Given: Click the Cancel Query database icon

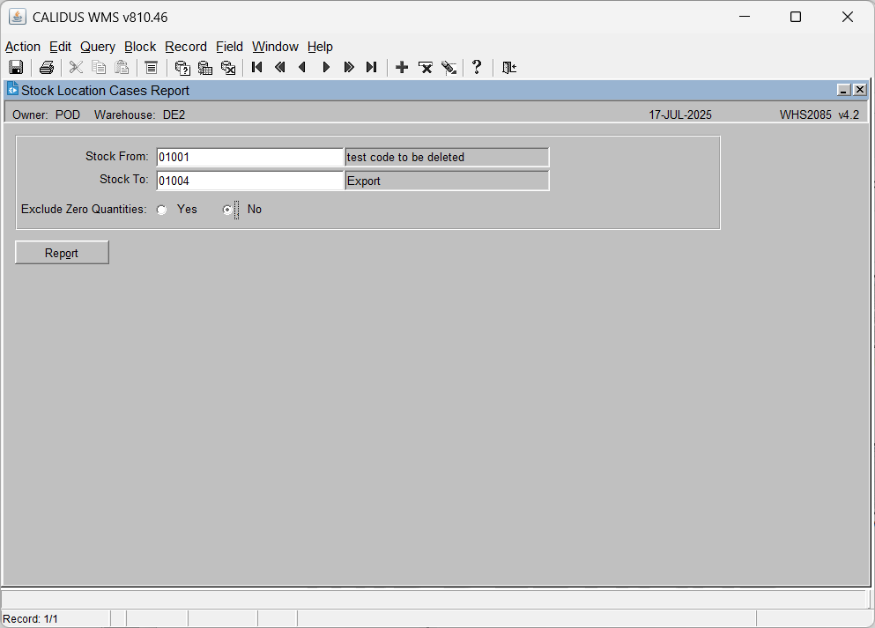Looking at the screenshot, I should [228, 68].
